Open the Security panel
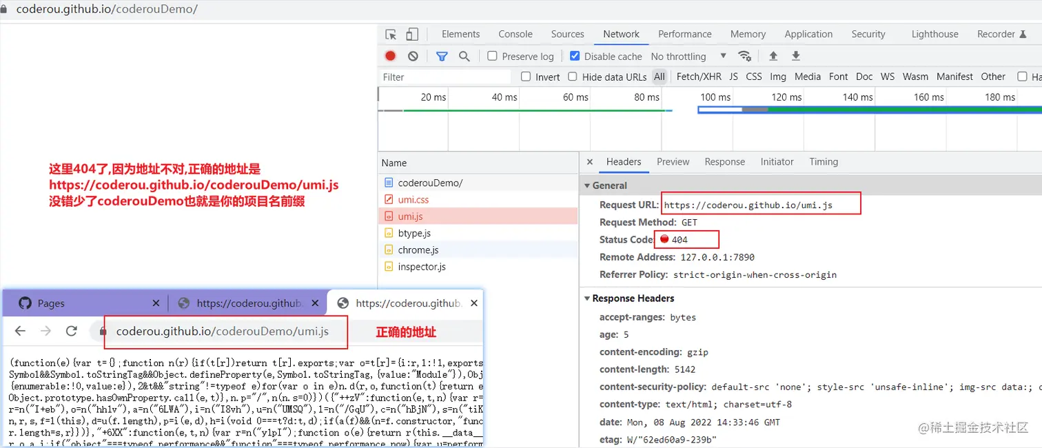1042x448 pixels. click(x=868, y=34)
